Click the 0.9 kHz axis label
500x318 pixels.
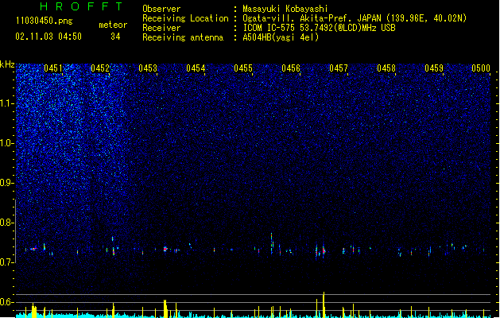6,183
